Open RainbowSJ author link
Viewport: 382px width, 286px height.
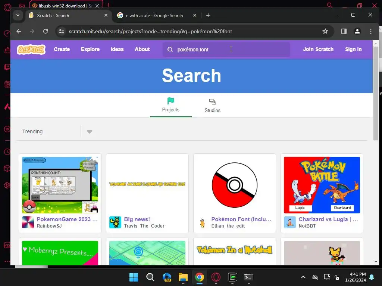pyautogui.click(x=49, y=226)
